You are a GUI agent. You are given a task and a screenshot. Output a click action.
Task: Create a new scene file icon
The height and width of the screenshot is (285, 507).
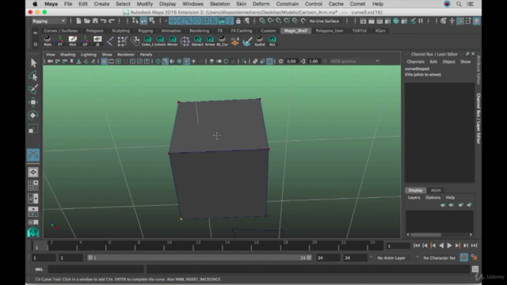[78, 21]
